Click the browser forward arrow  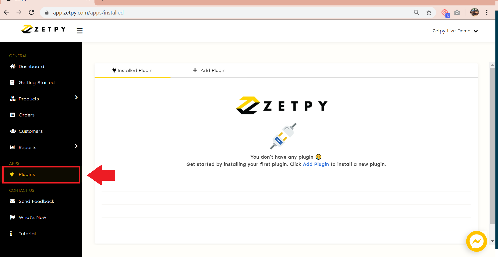click(x=19, y=12)
